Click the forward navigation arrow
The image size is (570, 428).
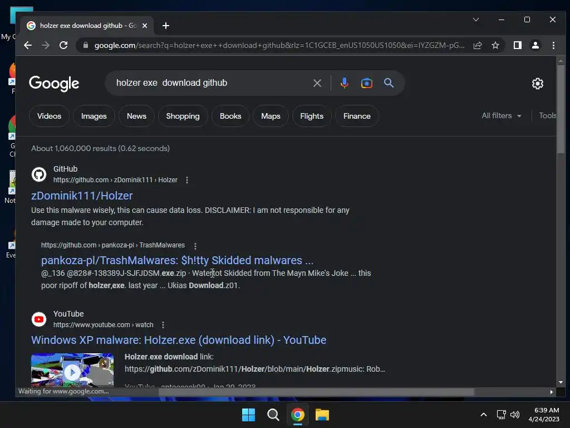pyautogui.click(x=46, y=45)
